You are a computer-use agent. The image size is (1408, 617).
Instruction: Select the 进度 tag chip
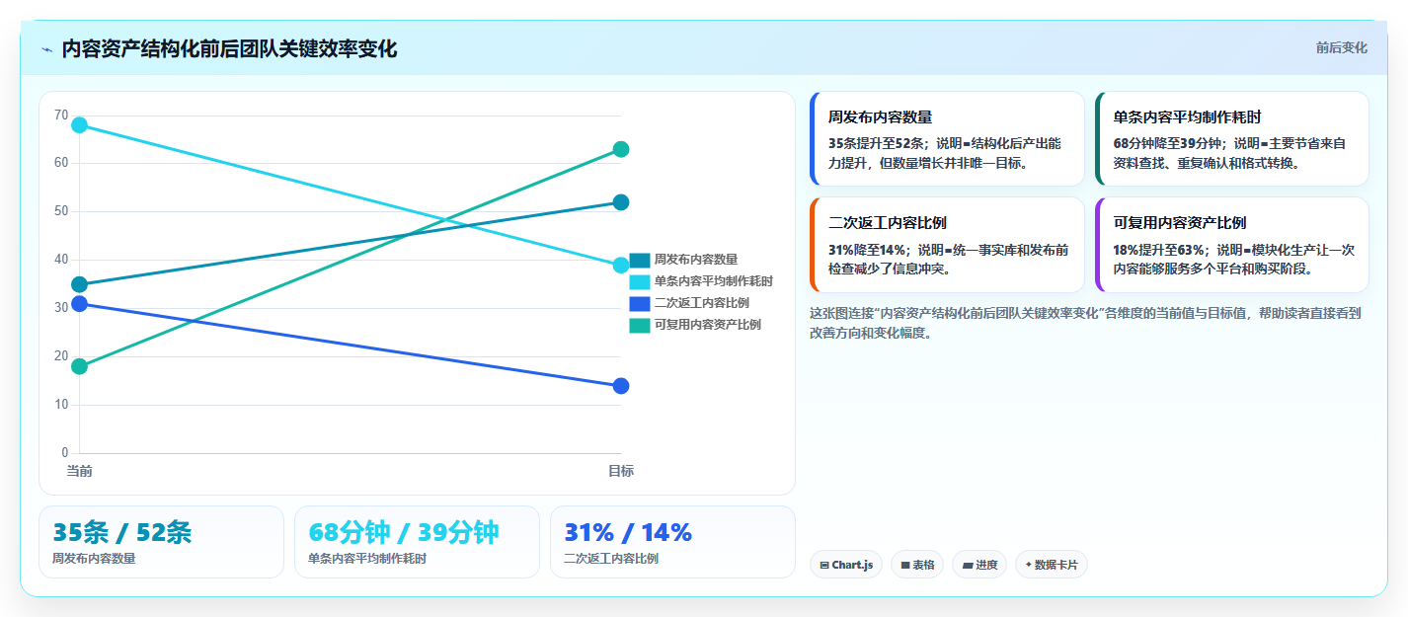point(979,565)
